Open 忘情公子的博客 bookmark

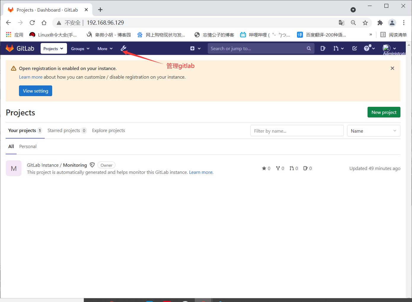214,35
